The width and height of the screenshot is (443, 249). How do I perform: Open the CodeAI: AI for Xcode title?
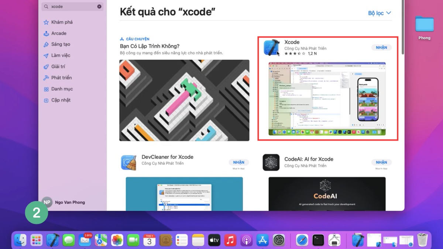pyautogui.click(x=309, y=159)
